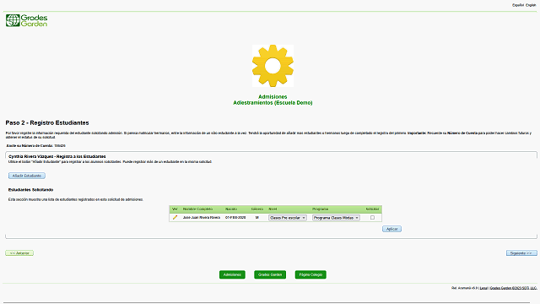
Task: Continue with the Siguiente >> button
Action: [521, 253]
